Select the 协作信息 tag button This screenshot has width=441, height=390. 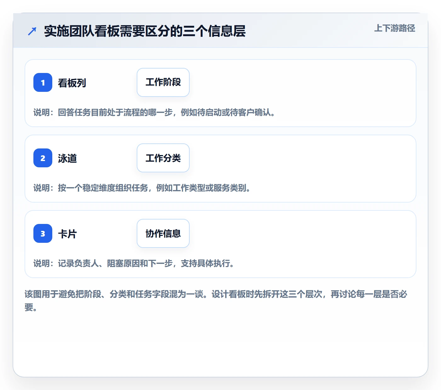[163, 233]
